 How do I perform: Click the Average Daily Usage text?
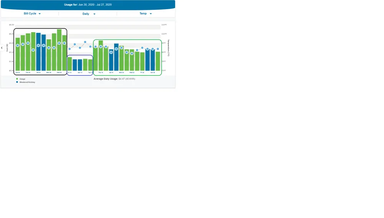click(114, 79)
